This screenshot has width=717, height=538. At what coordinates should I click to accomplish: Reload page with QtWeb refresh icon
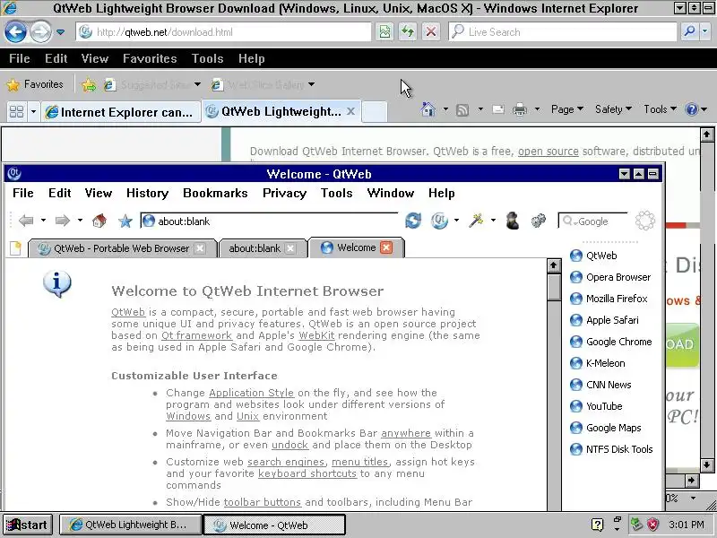click(413, 221)
